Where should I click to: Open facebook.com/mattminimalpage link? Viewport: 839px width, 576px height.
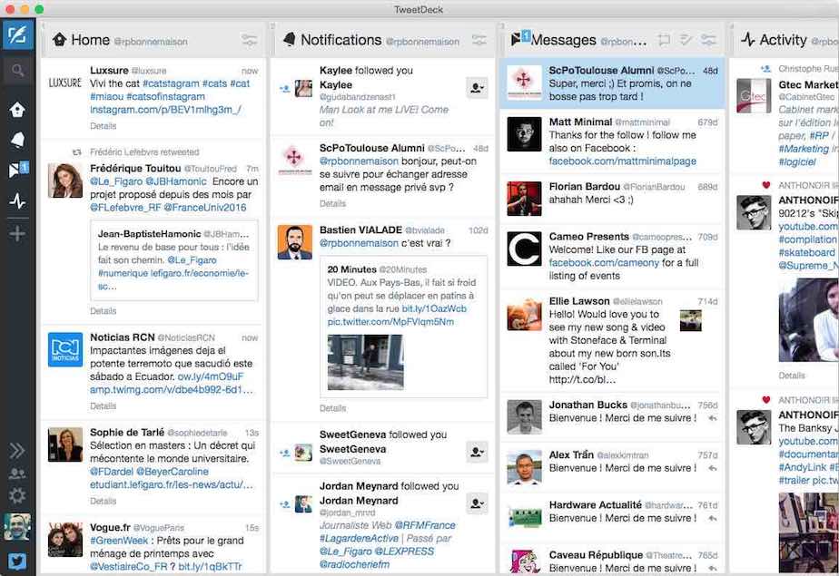coord(623,161)
